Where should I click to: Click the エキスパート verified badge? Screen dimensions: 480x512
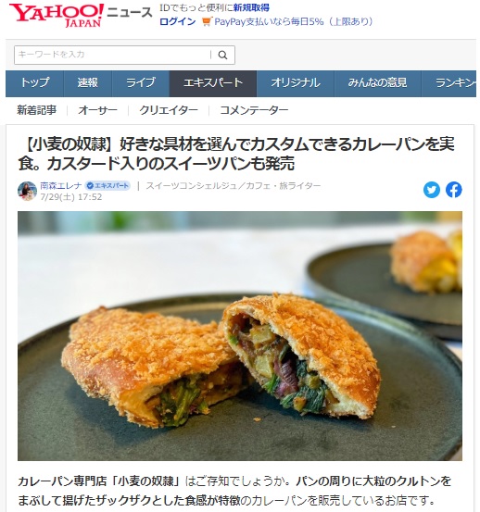107,186
